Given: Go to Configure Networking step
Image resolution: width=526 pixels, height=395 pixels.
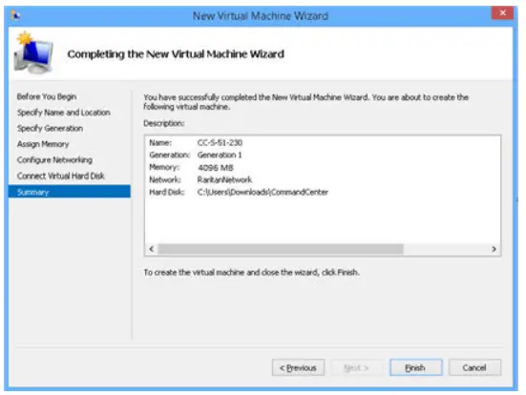Looking at the screenshot, I should click(54, 160).
